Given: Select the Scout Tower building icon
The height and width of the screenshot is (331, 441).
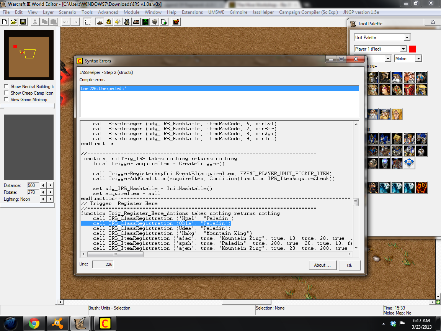Looking at the screenshot, I should click(421, 151).
